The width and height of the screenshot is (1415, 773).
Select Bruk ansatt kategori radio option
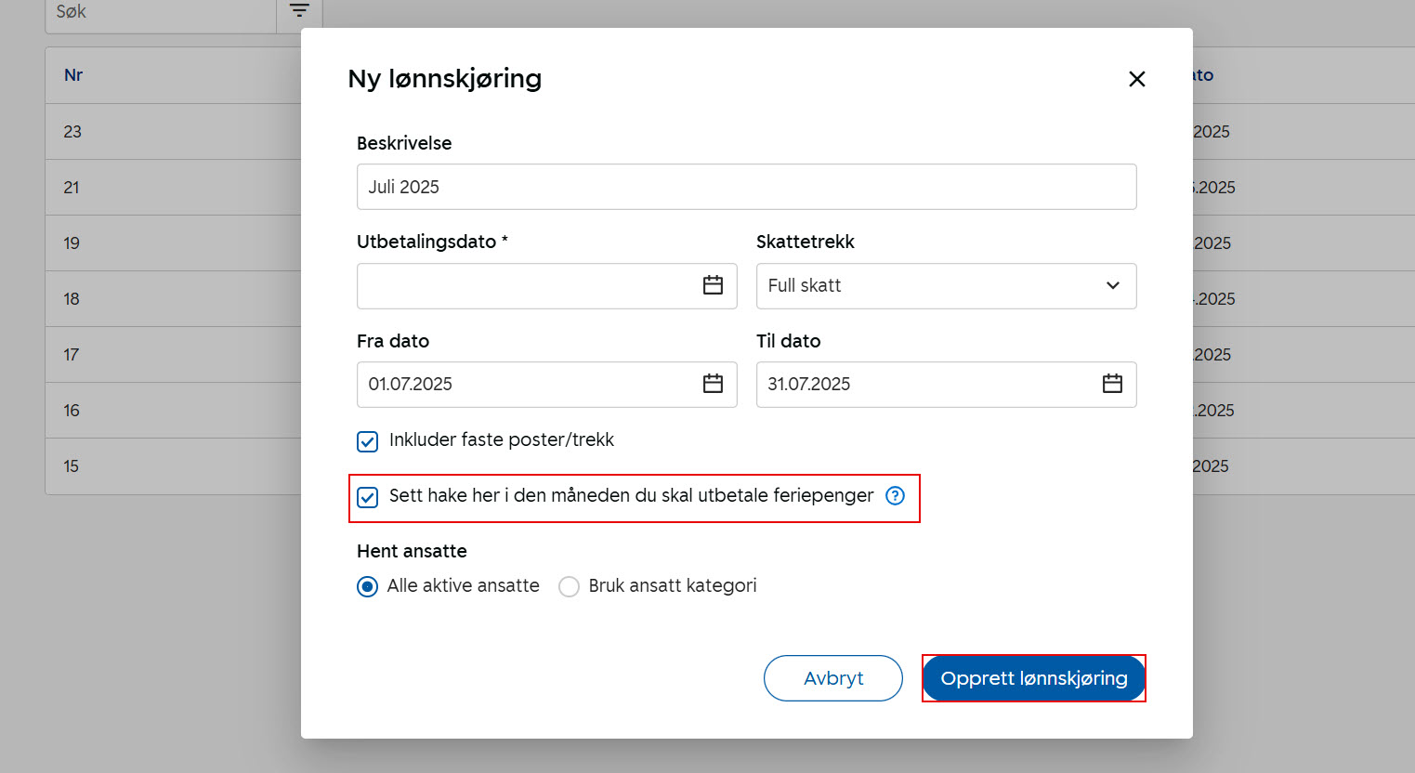(x=569, y=587)
